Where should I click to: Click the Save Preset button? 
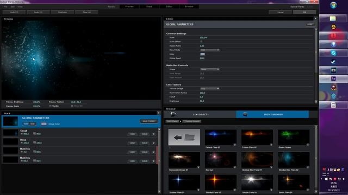pos(148,121)
